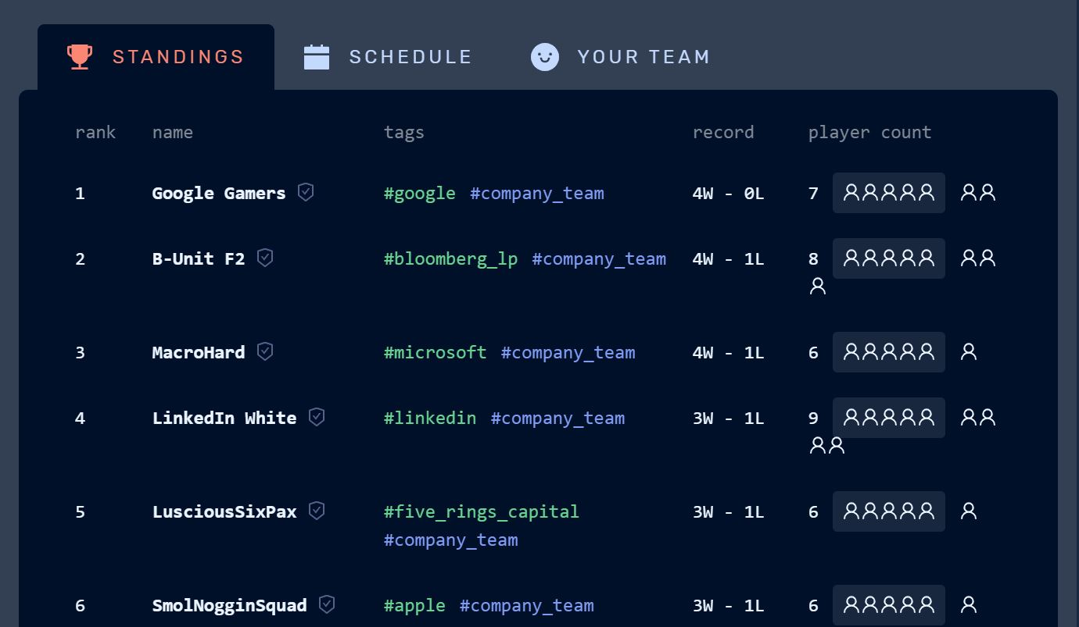Select the #bloomberg_lp tag
Screen dimensions: 1079x627
point(451,259)
